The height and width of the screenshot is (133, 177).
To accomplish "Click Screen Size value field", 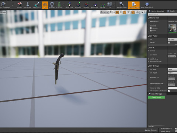I will coord(172,56).
